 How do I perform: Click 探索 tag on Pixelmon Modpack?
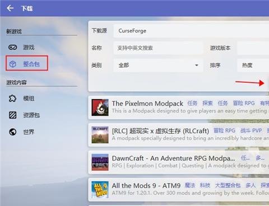pyautogui.click(x=207, y=103)
